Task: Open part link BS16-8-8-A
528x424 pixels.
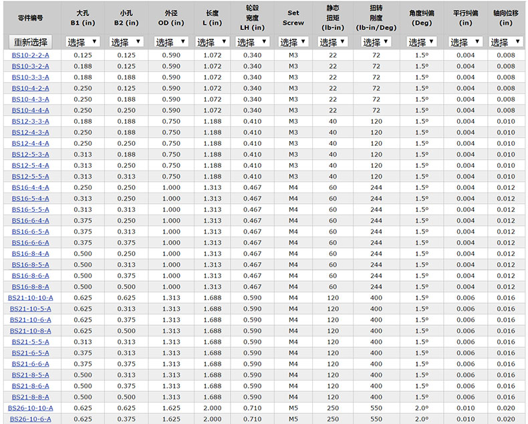Action: [30, 286]
